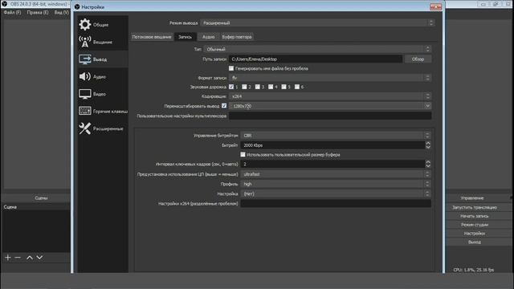Open the output mode dropdown

pyautogui.click(x=318, y=23)
